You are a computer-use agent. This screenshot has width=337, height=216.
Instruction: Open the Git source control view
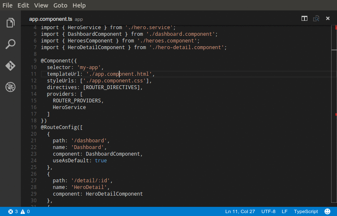tap(10, 66)
